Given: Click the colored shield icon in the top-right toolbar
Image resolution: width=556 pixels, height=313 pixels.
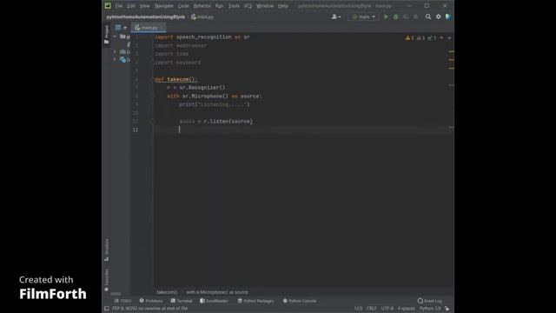Looking at the screenshot, I should tap(448, 17).
